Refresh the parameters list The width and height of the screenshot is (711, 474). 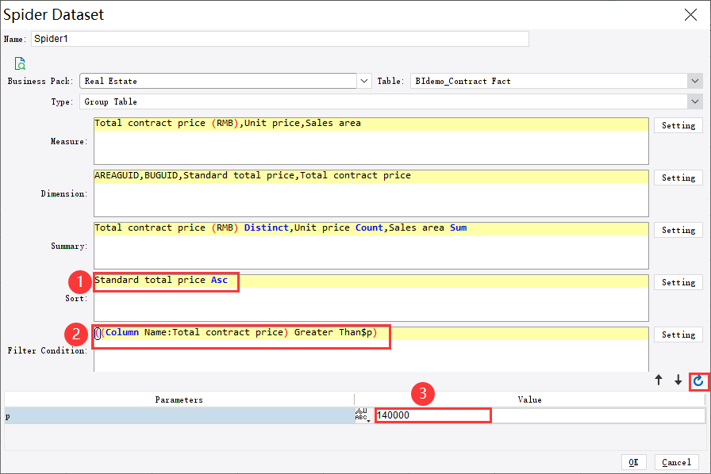click(x=698, y=381)
